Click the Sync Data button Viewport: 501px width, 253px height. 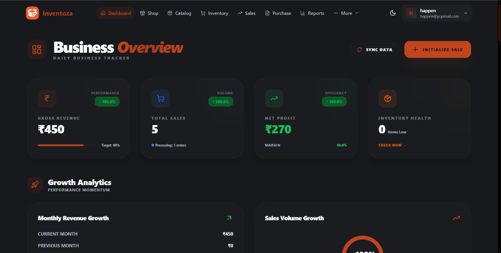(374, 49)
